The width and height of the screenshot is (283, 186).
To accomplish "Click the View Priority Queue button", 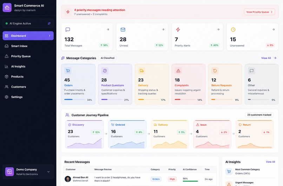I will 259,12.
